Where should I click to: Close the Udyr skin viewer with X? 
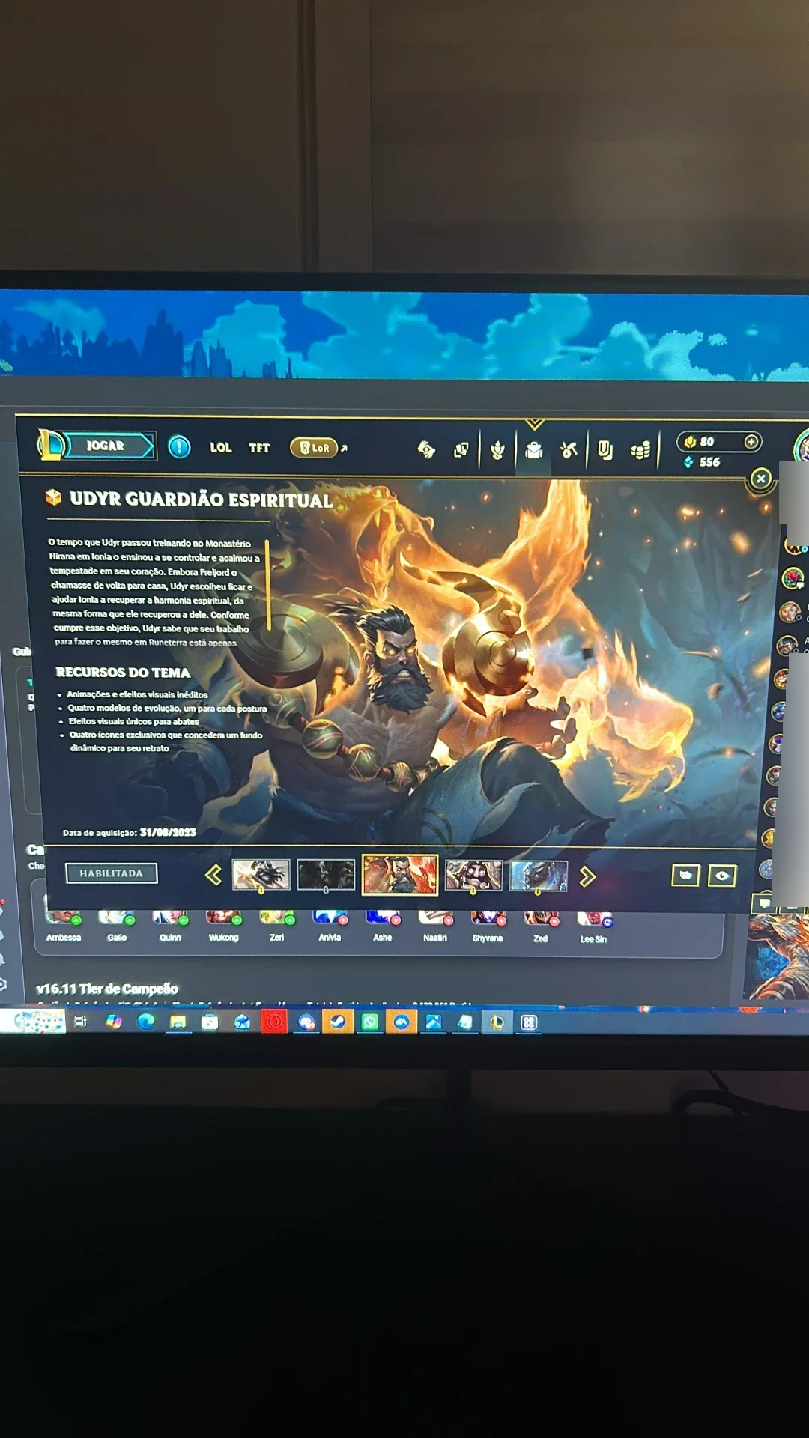760,479
